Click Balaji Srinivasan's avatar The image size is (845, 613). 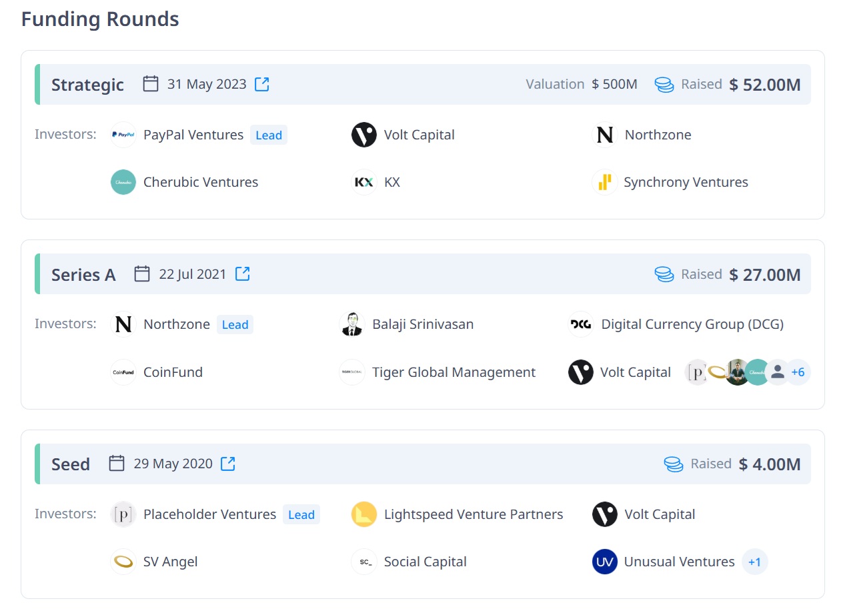pos(351,324)
